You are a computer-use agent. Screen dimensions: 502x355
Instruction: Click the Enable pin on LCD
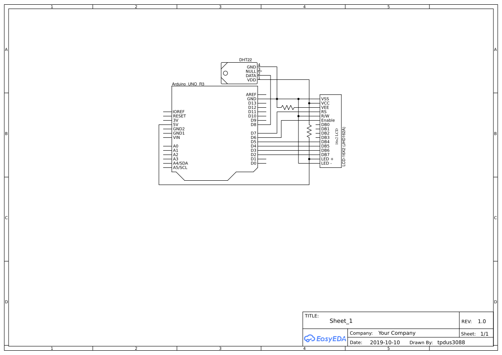328,120
